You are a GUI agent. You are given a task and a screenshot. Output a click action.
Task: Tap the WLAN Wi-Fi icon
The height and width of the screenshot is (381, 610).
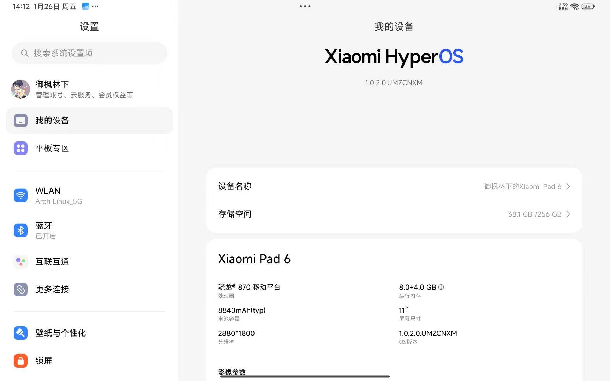point(20,195)
